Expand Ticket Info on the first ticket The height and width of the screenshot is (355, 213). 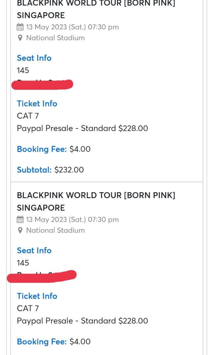click(37, 104)
